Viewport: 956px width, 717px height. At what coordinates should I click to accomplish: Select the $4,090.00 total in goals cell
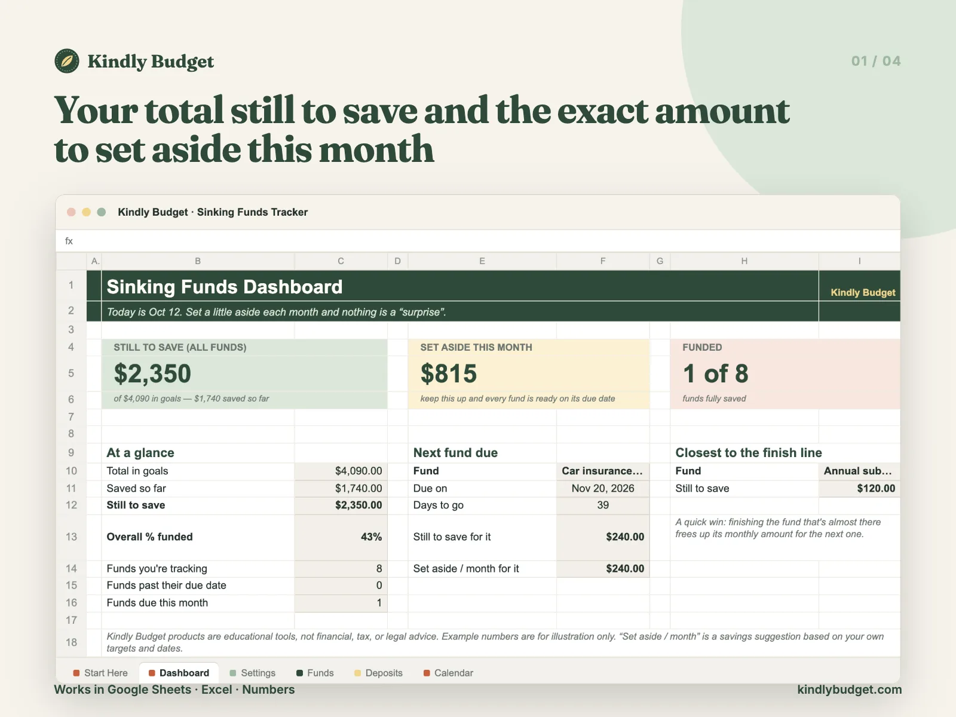tap(341, 471)
